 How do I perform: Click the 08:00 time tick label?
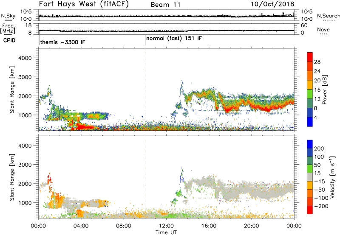click(x=124, y=226)
